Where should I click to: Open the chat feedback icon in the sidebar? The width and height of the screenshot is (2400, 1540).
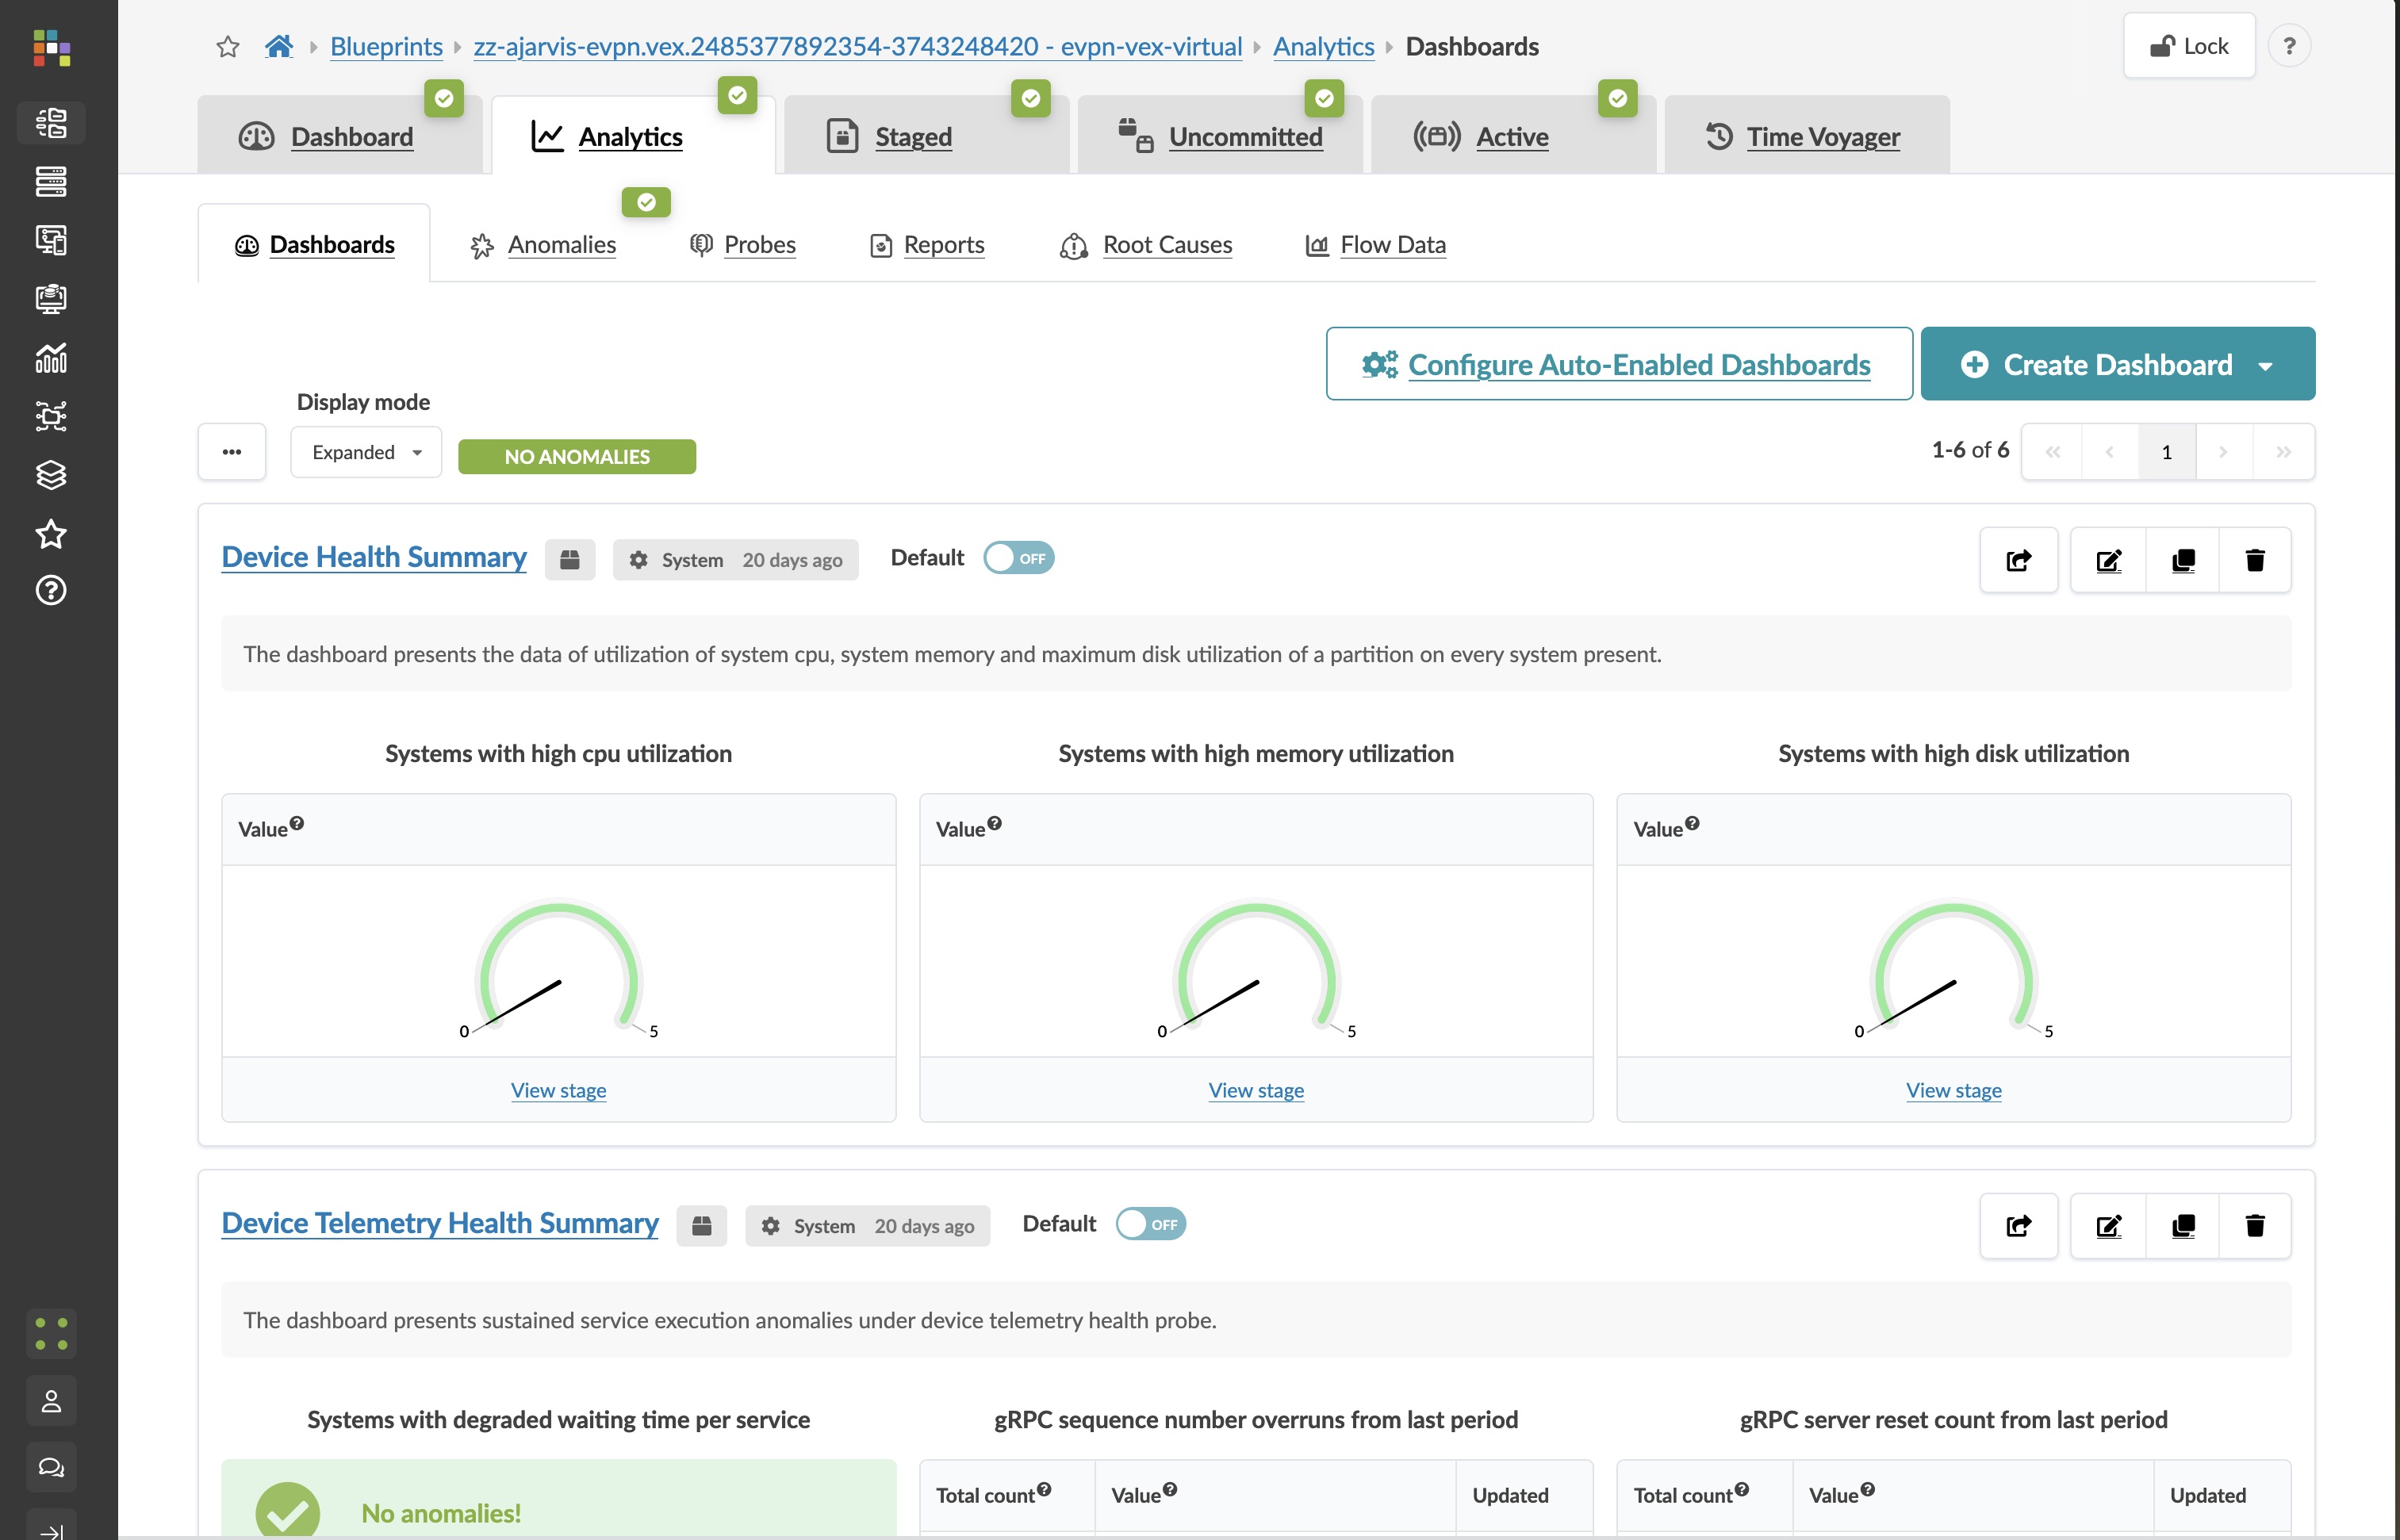51,1467
